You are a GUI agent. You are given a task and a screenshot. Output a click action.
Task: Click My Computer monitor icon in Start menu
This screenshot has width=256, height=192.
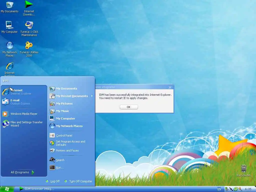click(x=52, y=118)
